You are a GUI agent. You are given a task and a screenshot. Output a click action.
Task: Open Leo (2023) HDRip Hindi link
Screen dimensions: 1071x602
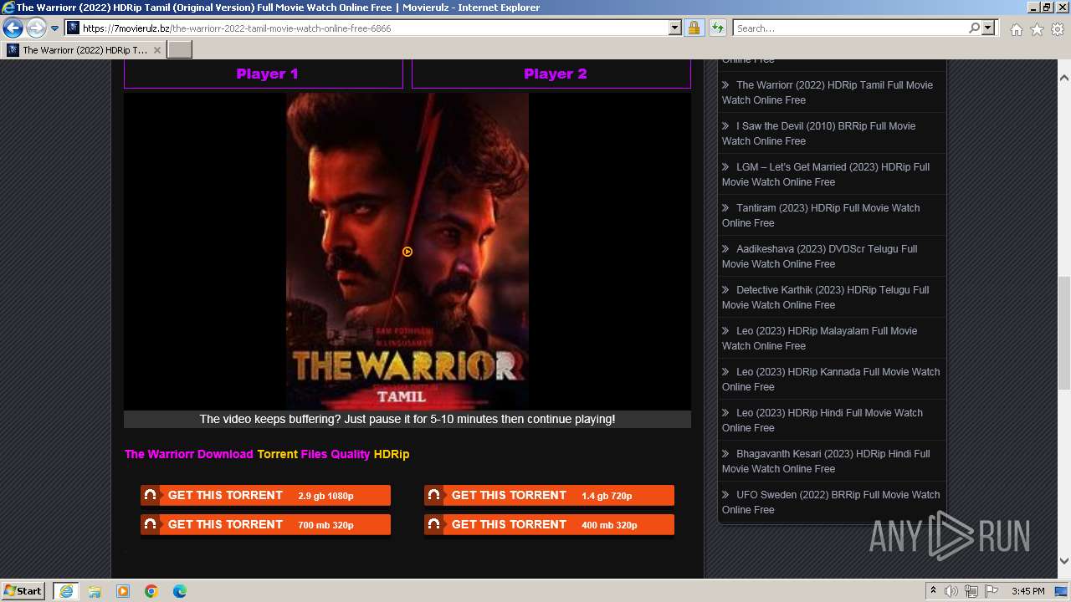[x=822, y=420]
